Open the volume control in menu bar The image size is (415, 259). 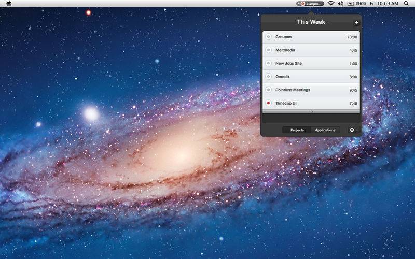click(341, 4)
